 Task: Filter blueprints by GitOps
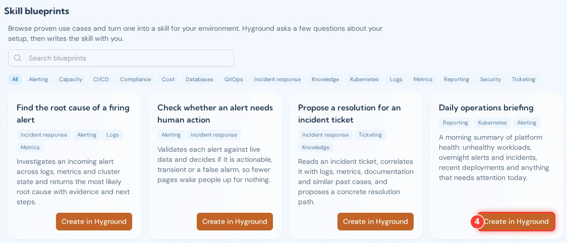[234, 79]
